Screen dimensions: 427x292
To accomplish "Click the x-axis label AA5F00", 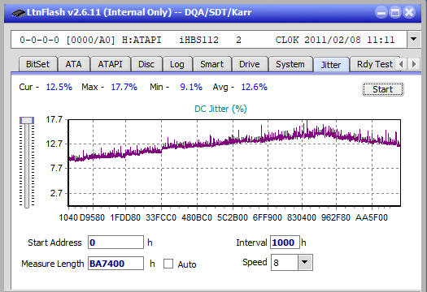I will pos(372,217).
